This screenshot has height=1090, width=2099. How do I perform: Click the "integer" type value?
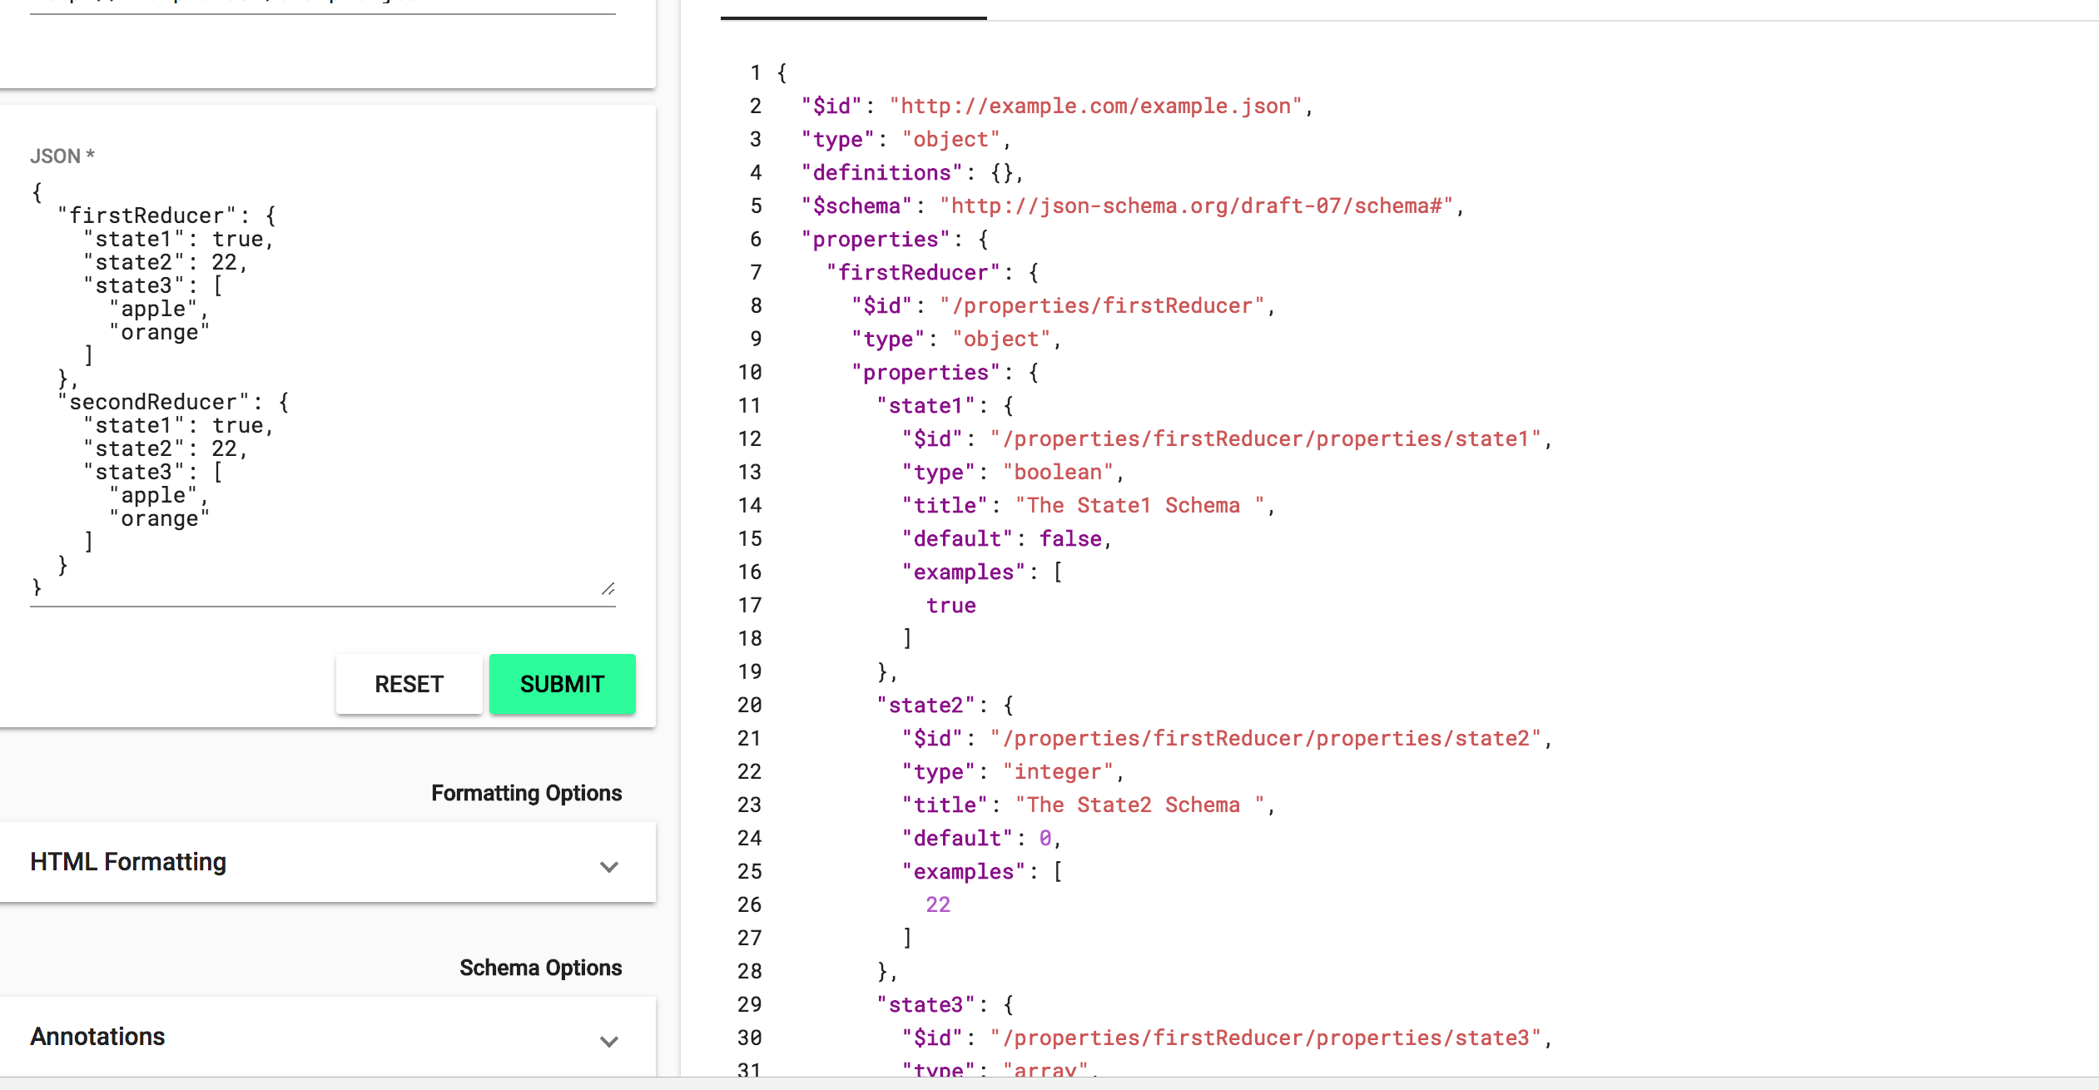pyautogui.click(x=1057, y=772)
